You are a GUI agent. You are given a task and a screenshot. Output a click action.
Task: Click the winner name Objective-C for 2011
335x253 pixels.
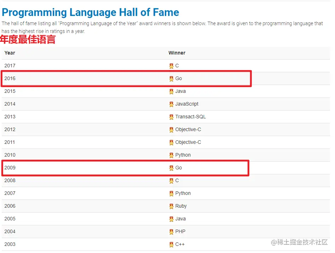click(x=188, y=142)
